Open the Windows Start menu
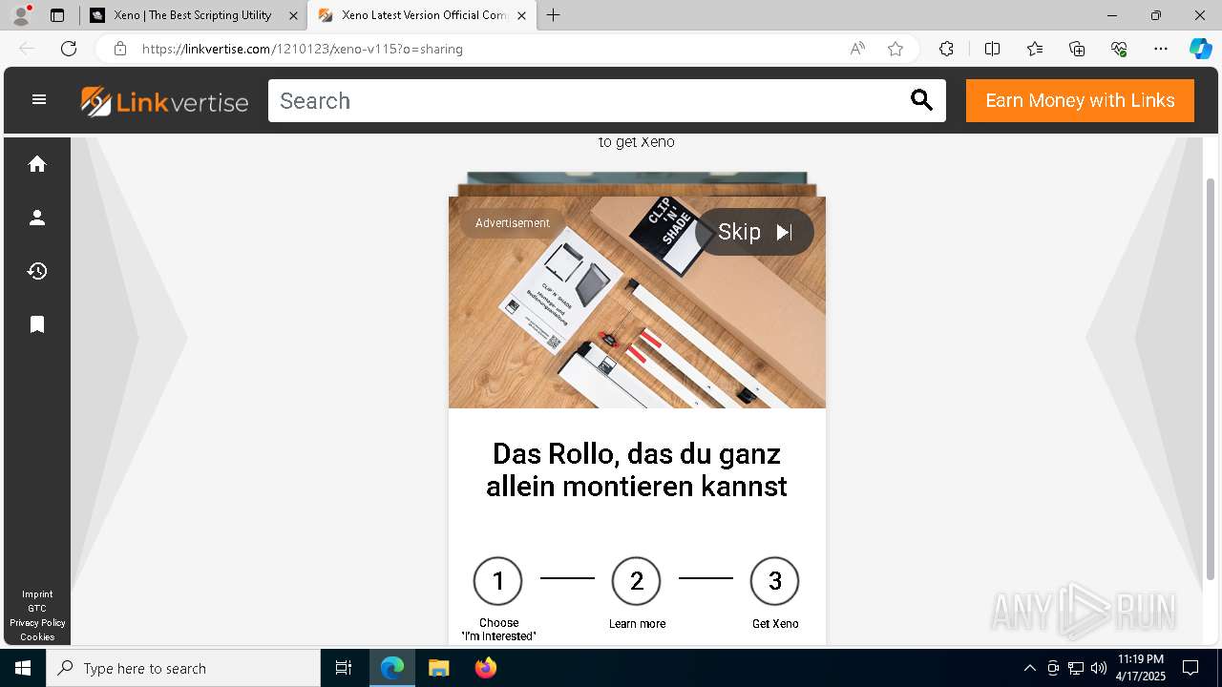 [23, 668]
